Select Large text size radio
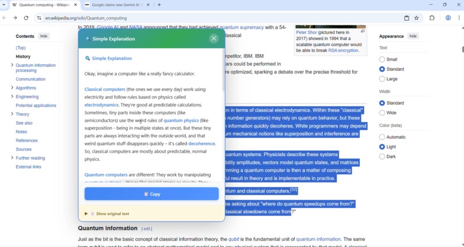464x247 pixels. tap(382, 79)
